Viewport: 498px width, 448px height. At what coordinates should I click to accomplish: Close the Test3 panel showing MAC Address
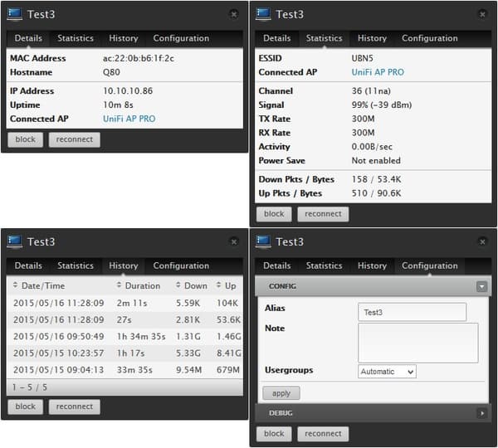(234, 14)
